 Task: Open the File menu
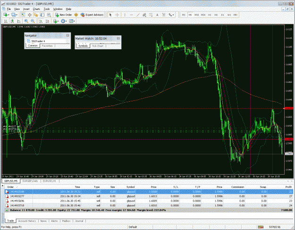(x=8, y=9)
